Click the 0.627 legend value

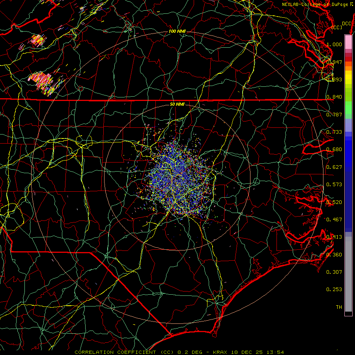pos(334,167)
